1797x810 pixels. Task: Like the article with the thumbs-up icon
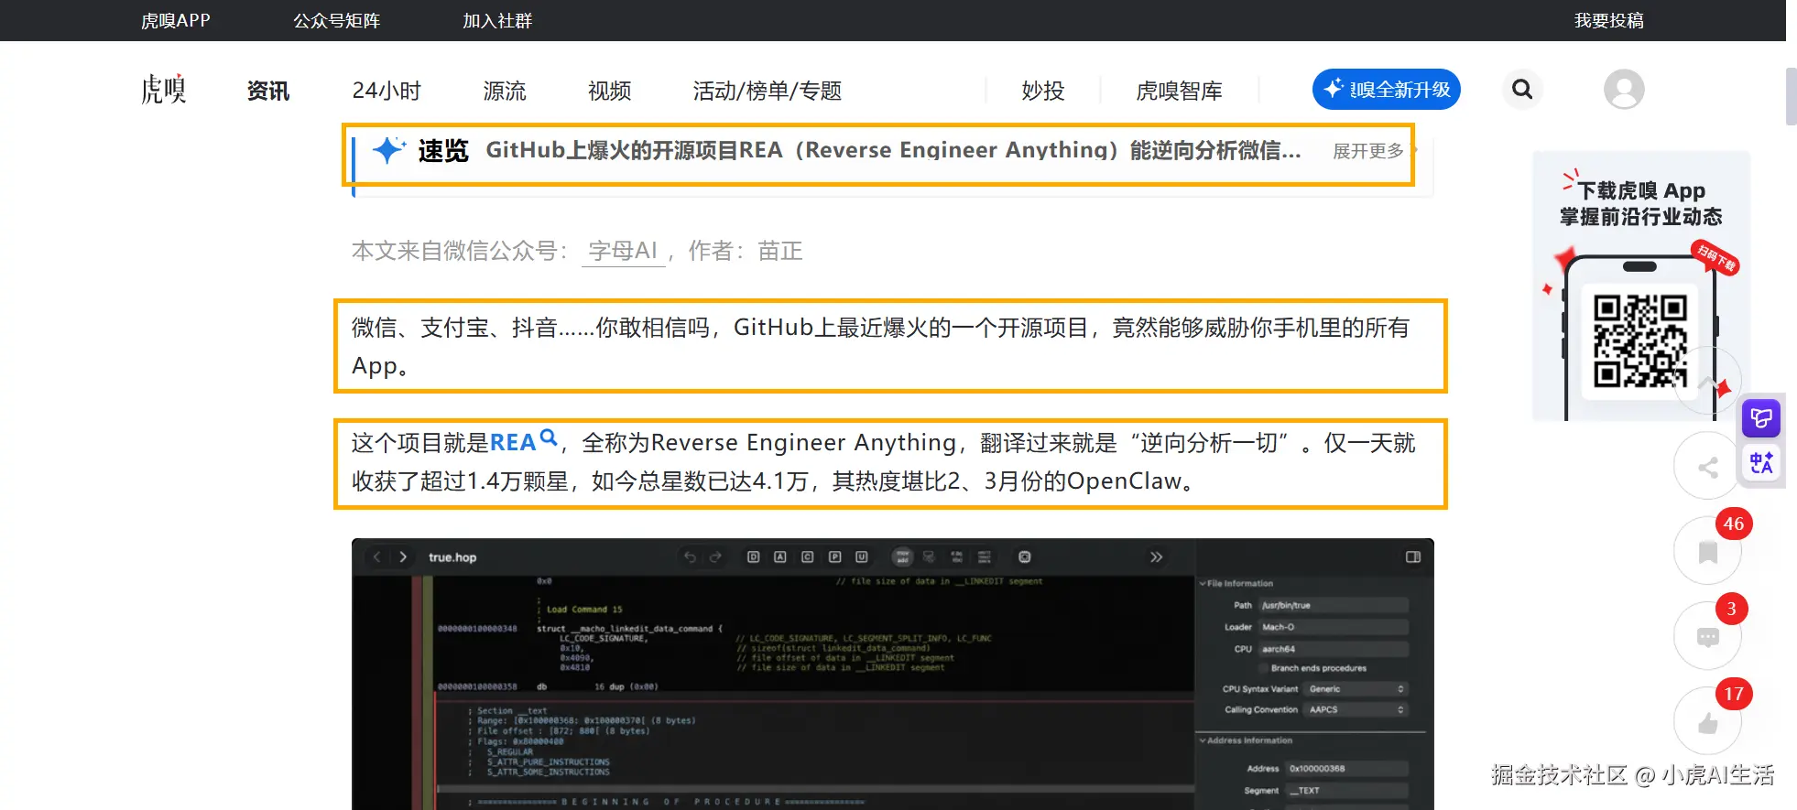tap(1707, 721)
